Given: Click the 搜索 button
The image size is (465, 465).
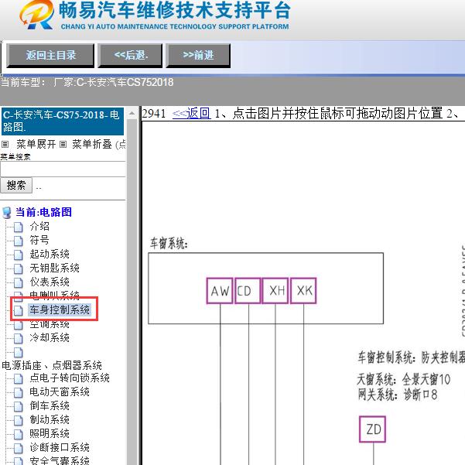Looking at the screenshot, I should pos(16,186).
